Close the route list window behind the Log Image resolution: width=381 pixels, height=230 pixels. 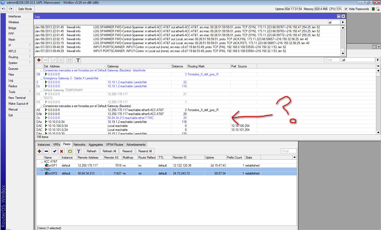pos(379,47)
